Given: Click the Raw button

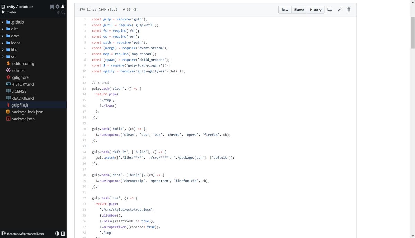Looking at the screenshot, I should [285, 10].
